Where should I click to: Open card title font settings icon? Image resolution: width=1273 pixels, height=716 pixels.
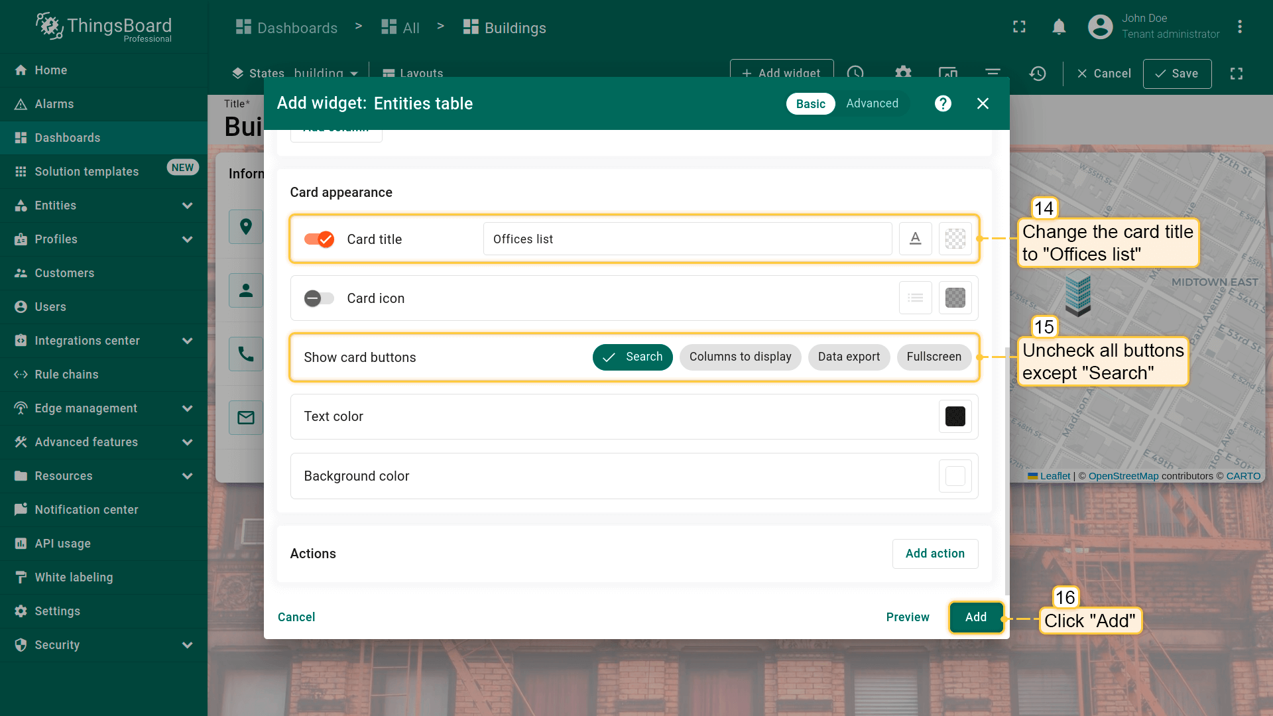click(915, 239)
